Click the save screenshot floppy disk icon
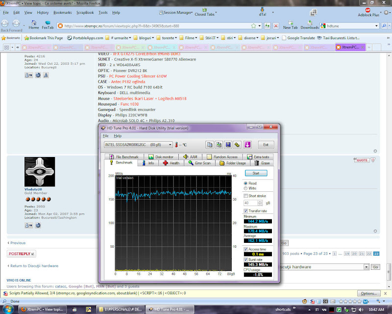Screen dimensions: 392x314 [228, 145]
